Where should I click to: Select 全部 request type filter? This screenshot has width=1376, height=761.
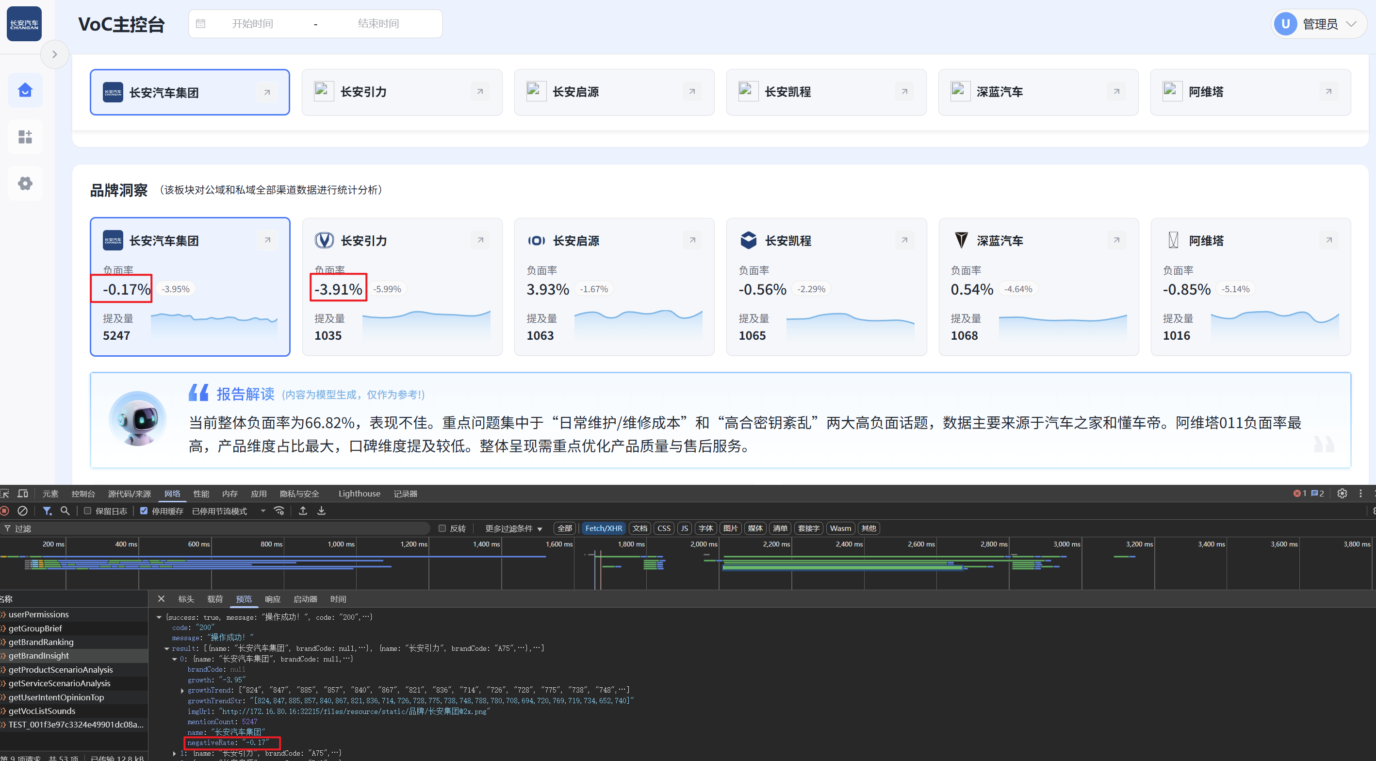565,528
